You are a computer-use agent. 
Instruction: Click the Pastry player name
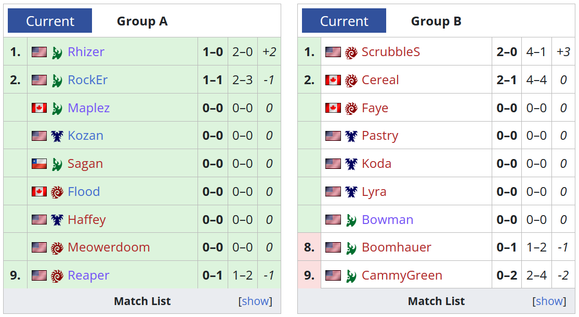pos(380,136)
